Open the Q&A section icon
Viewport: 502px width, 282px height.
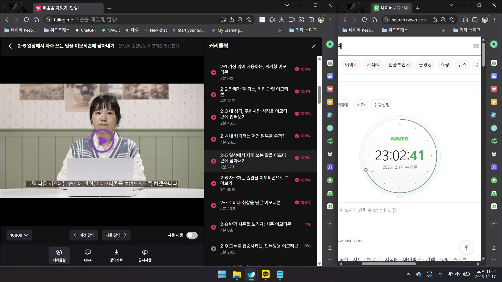88,252
